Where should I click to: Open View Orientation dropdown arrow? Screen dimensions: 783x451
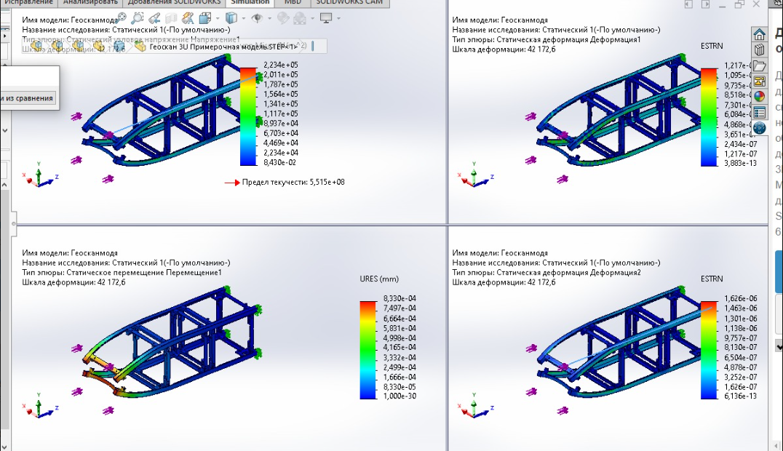pos(218,18)
